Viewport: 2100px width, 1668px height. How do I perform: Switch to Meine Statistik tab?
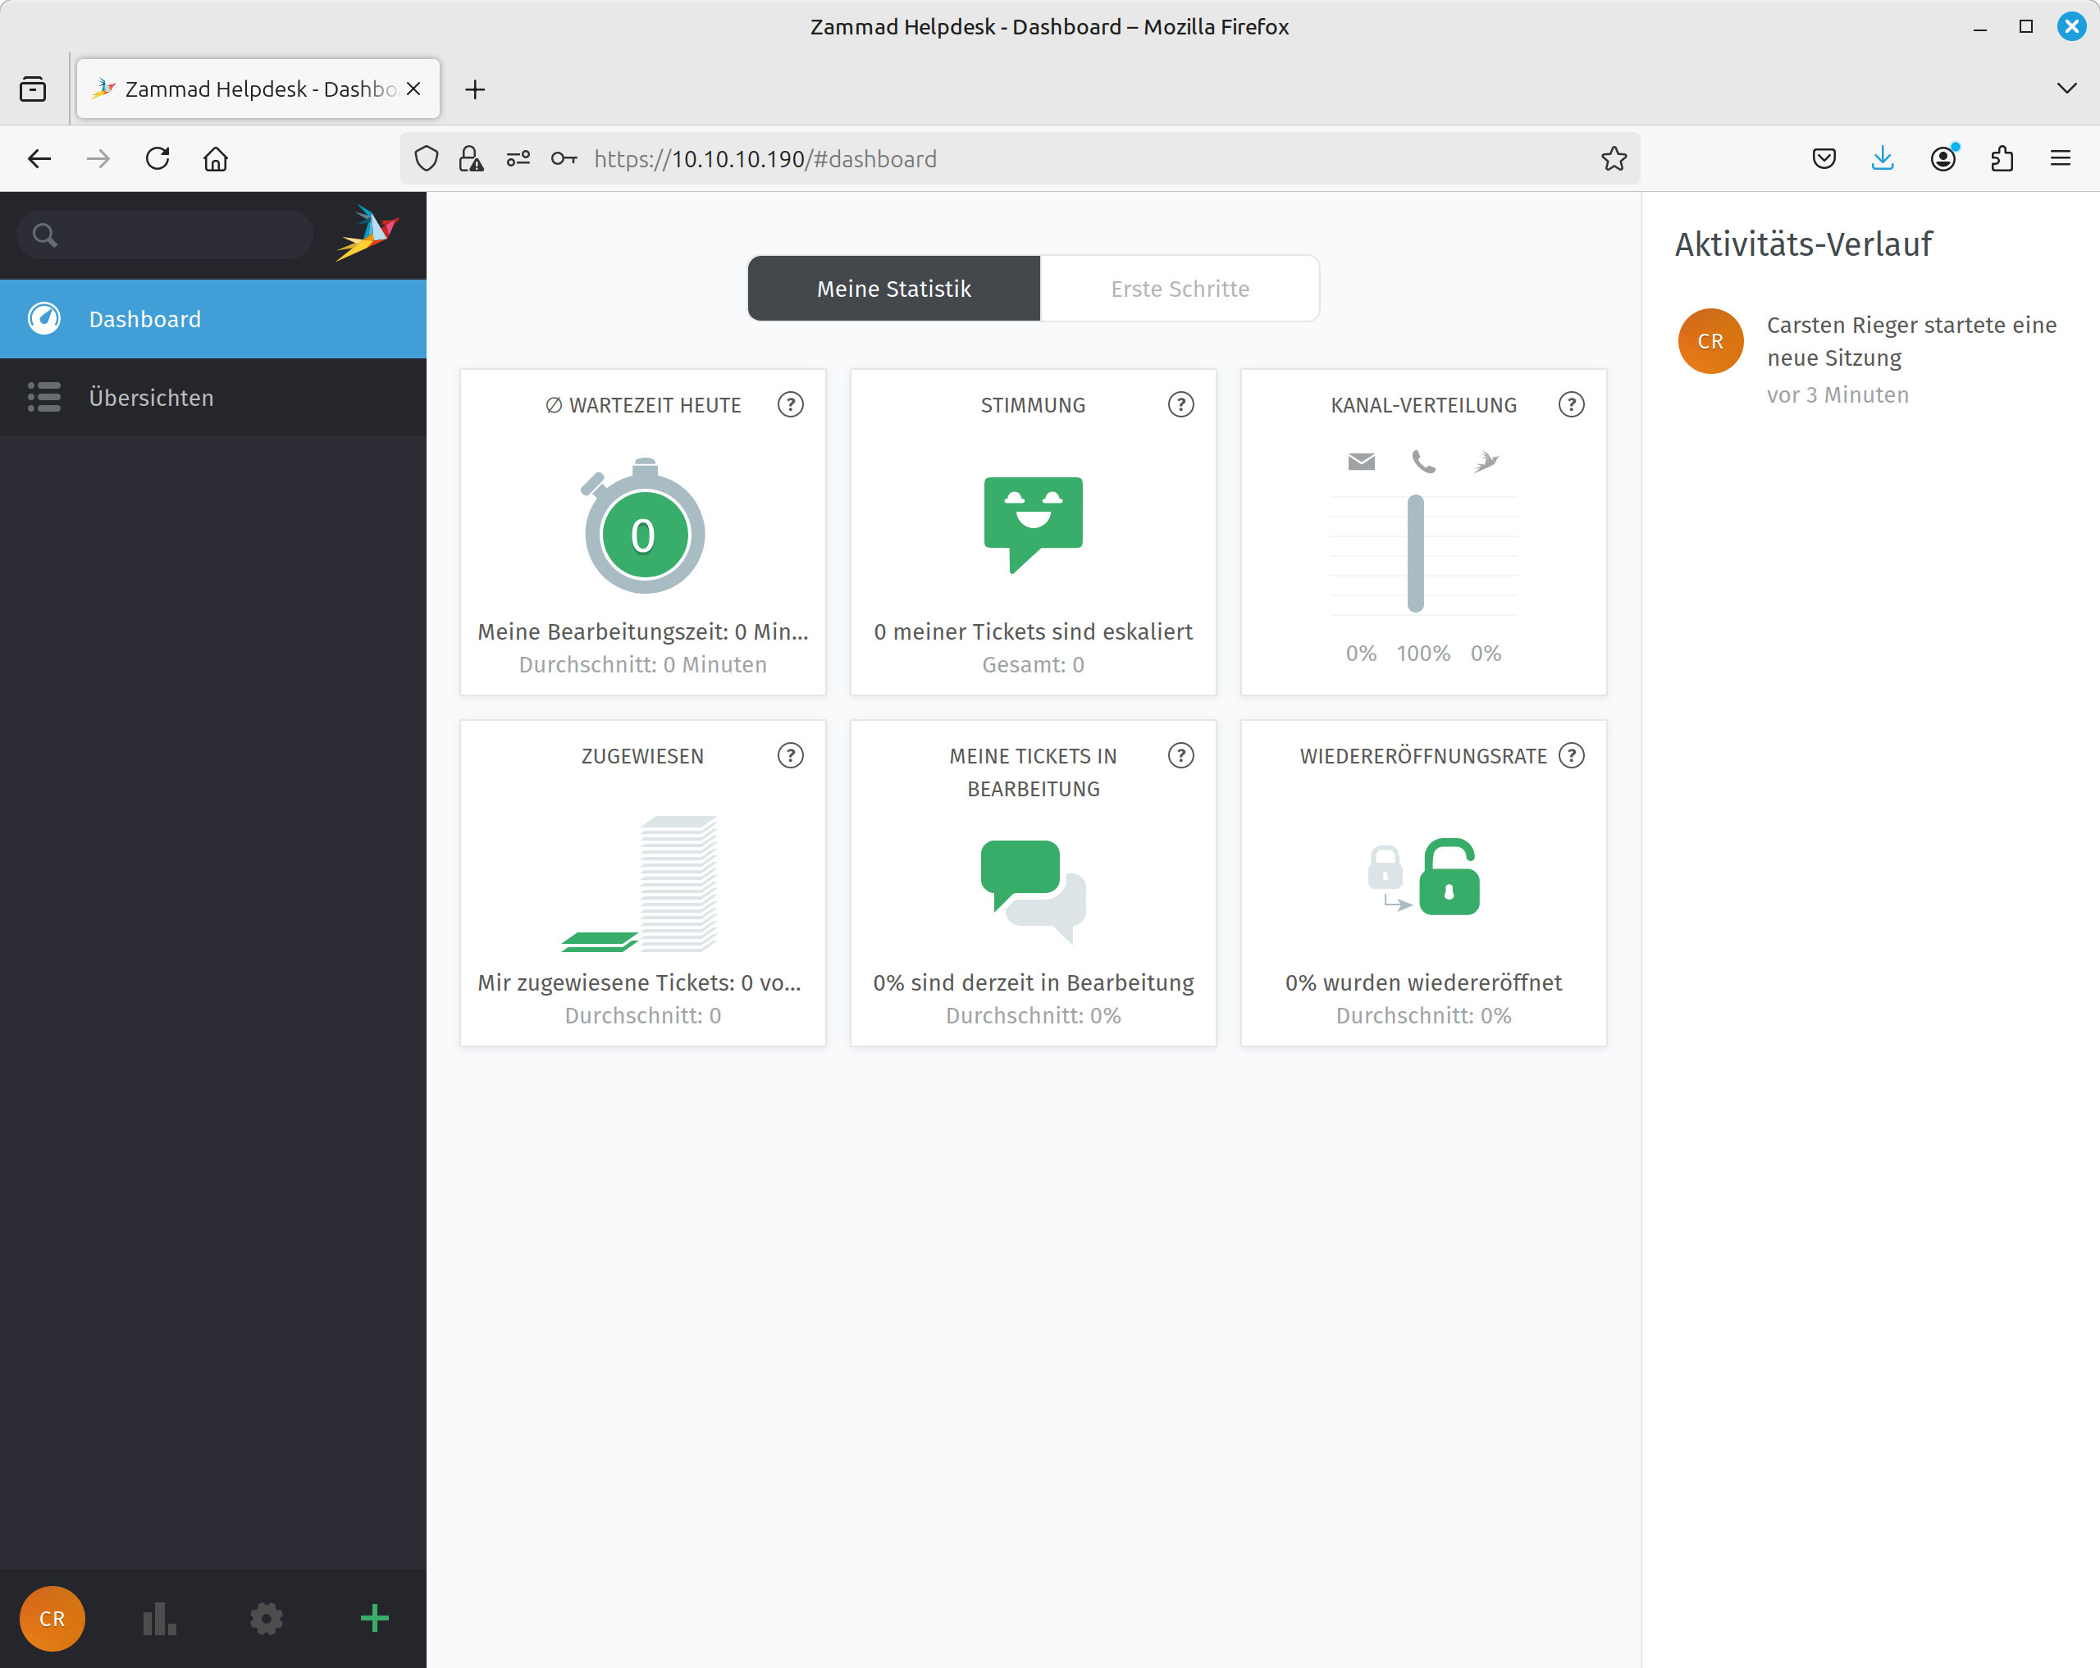(894, 288)
